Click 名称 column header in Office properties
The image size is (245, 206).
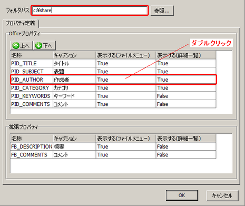(32, 55)
